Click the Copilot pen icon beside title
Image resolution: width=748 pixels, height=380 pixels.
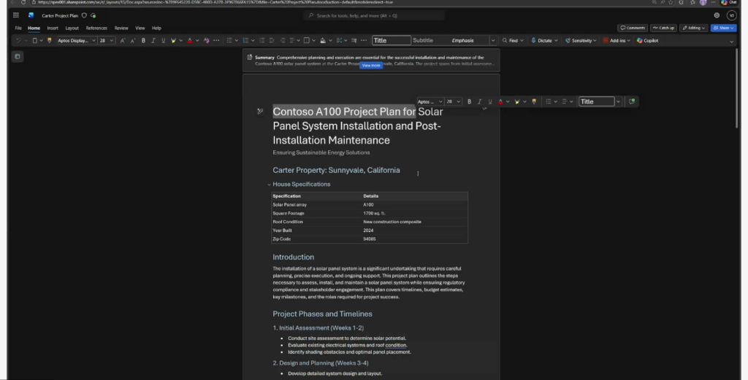pyautogui.click(x=260, y=112)
